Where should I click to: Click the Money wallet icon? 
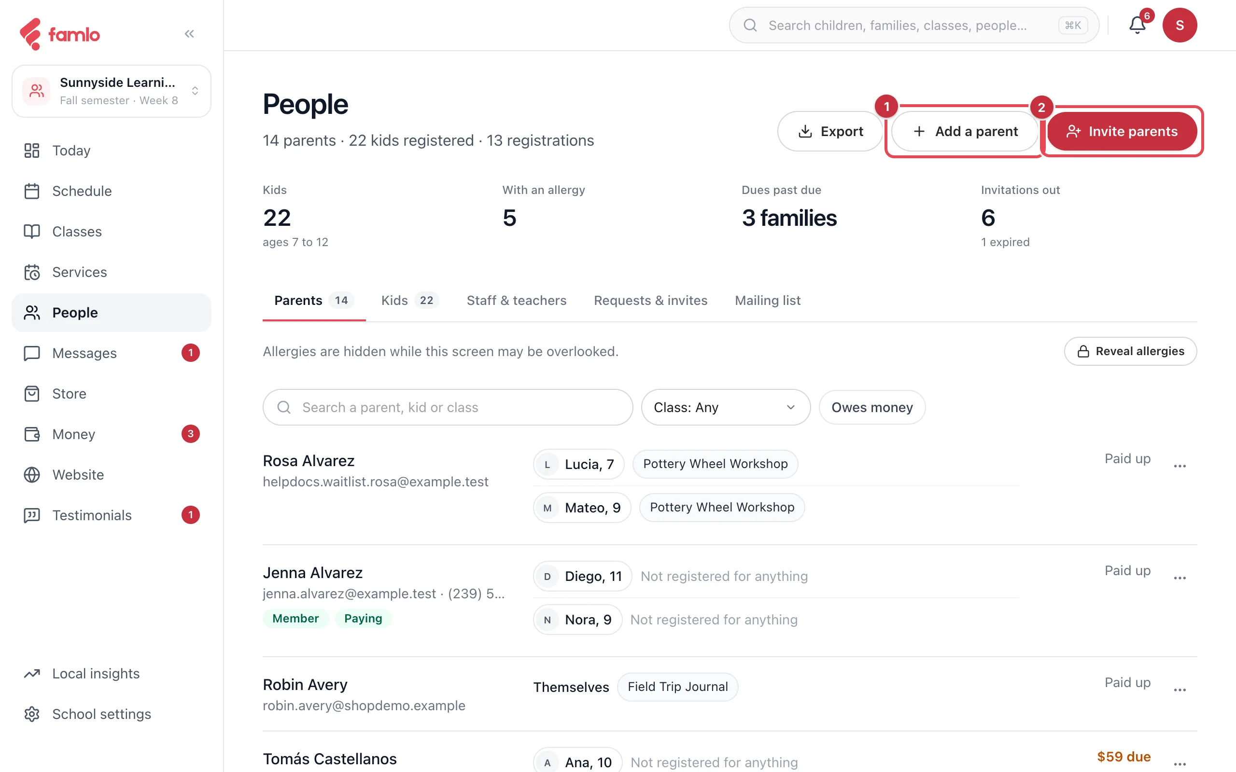[x=32, y=434]
